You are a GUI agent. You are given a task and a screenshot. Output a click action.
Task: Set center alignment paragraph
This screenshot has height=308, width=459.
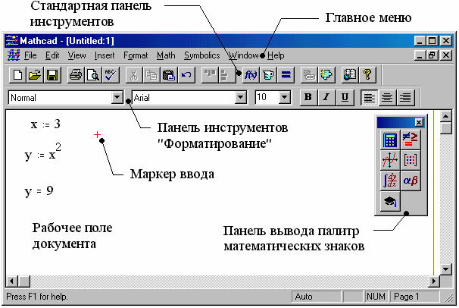click(387, 97)
